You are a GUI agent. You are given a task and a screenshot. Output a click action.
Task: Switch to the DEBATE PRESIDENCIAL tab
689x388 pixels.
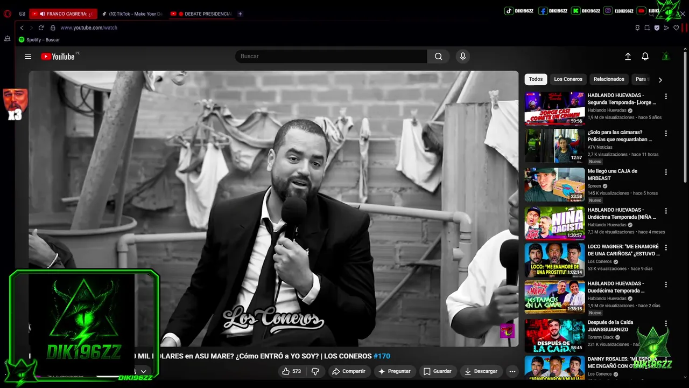(x=201, y=14)
